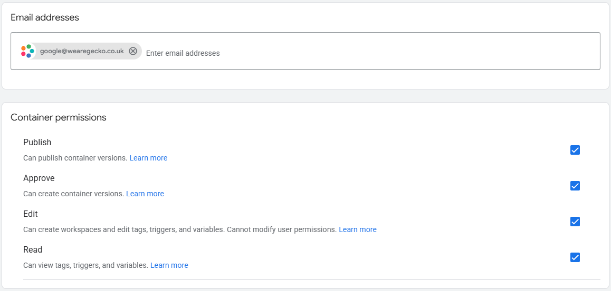Click the Approve permission label
Image resolution: width=611 pixels, height=291 pixels.
(39, 178)
